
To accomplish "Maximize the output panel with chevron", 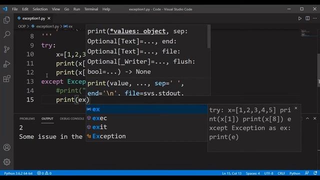I will click(307, 118).
